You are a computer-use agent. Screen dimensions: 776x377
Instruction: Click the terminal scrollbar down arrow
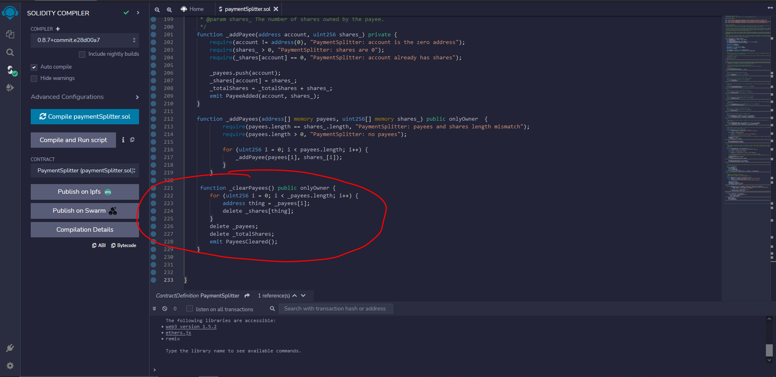click(x=769, y=360)
